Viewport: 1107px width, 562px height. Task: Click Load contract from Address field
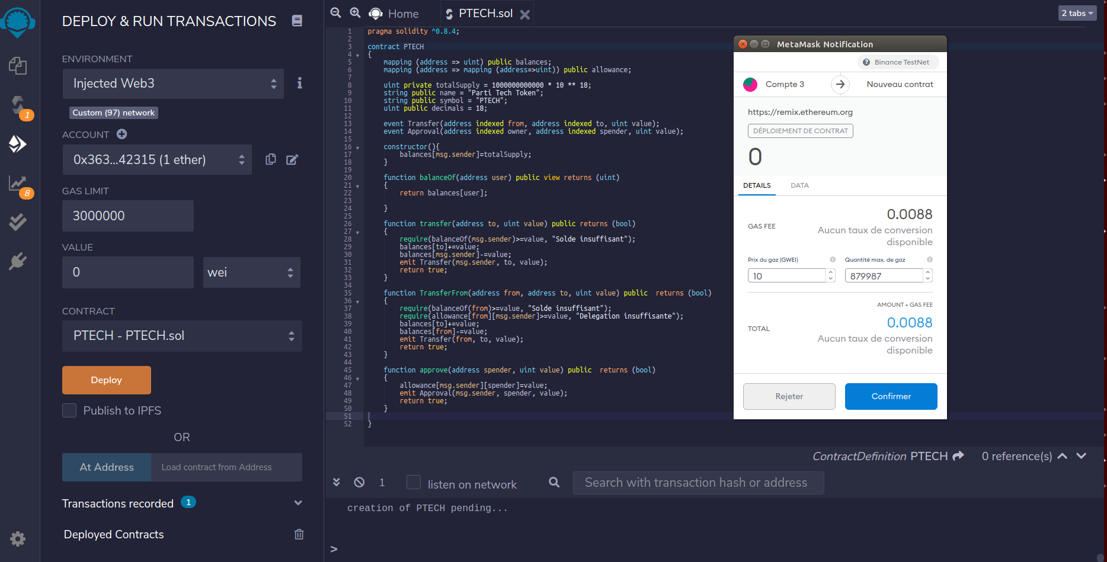(x=226, y=467)
